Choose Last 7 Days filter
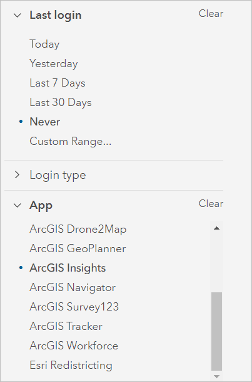Image resolution: width=252 pixels, height=382 pixels. (x=58, y=83)
